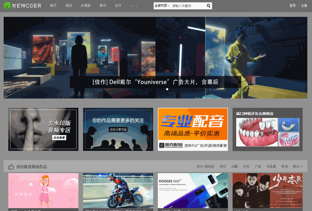Open the 原创 nav item
312x211 pixels.
(x=69, y=6)
